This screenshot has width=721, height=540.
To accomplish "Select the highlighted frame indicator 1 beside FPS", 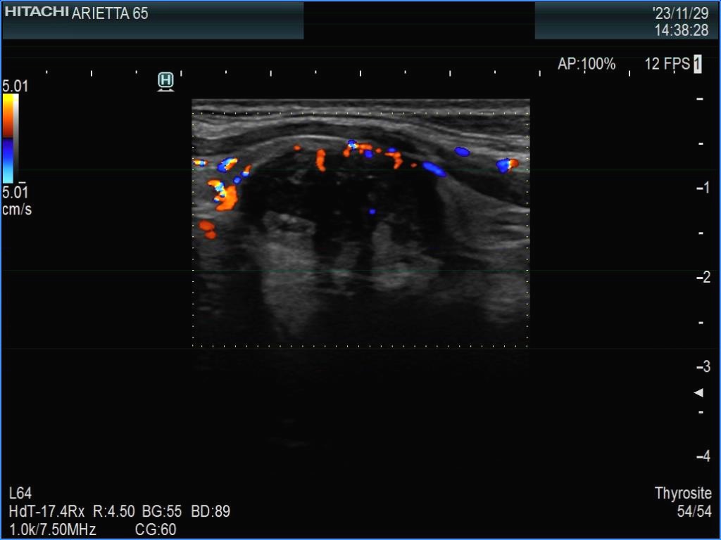I will pos(697,64).
